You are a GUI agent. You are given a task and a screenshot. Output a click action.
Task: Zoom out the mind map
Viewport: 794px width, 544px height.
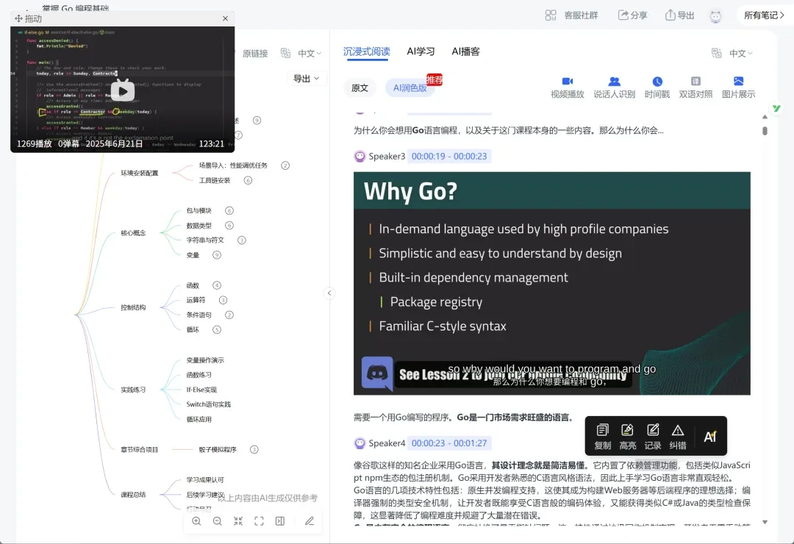click(217, 521)
